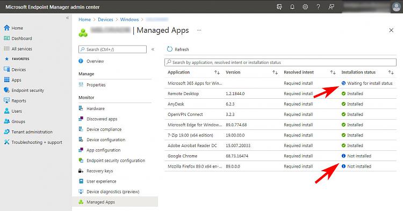Select the OpenVPN Connect application row
403x211 pixels.
point(280,114)
